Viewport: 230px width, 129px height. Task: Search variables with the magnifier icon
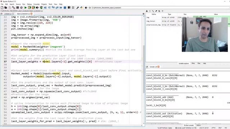point(159,11)
